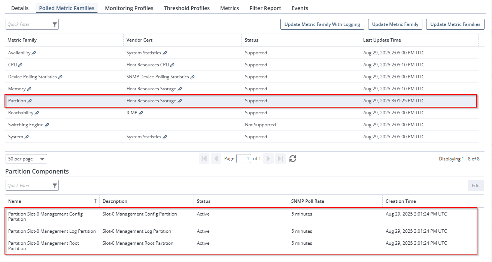Click link icon next to Availability
The width and height of the screenshot is (492, 262).
tap(34, 53)
